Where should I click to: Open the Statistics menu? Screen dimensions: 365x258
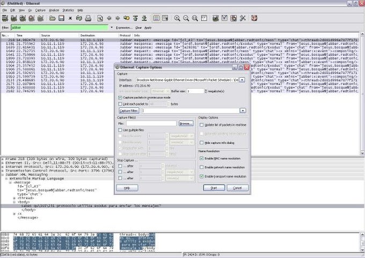point(68,10)
